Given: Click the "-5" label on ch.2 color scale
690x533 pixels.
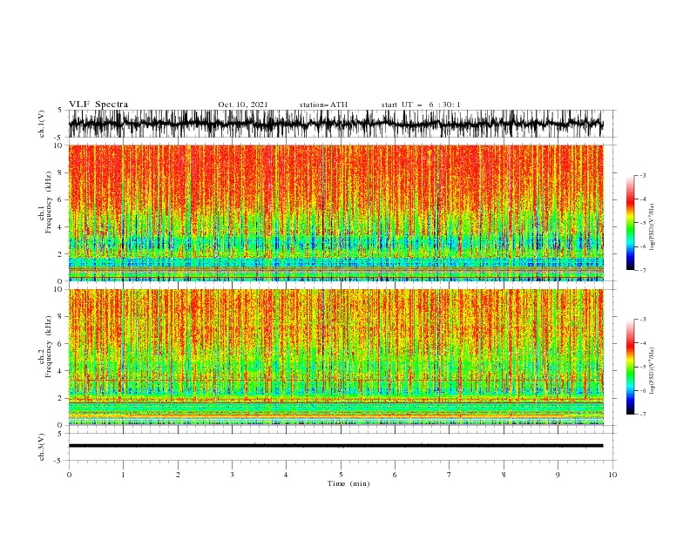Looking at the screenshot, I should (642, 367).
